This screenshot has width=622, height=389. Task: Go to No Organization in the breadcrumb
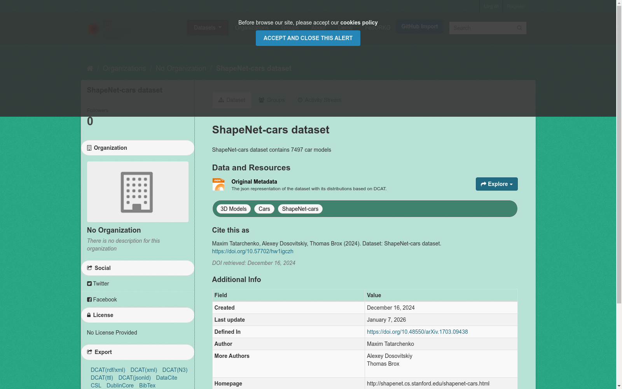pos(181,68)
